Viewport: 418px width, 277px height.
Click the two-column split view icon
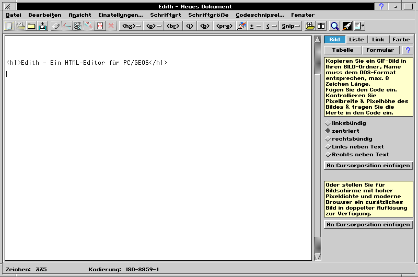(321, 26)
